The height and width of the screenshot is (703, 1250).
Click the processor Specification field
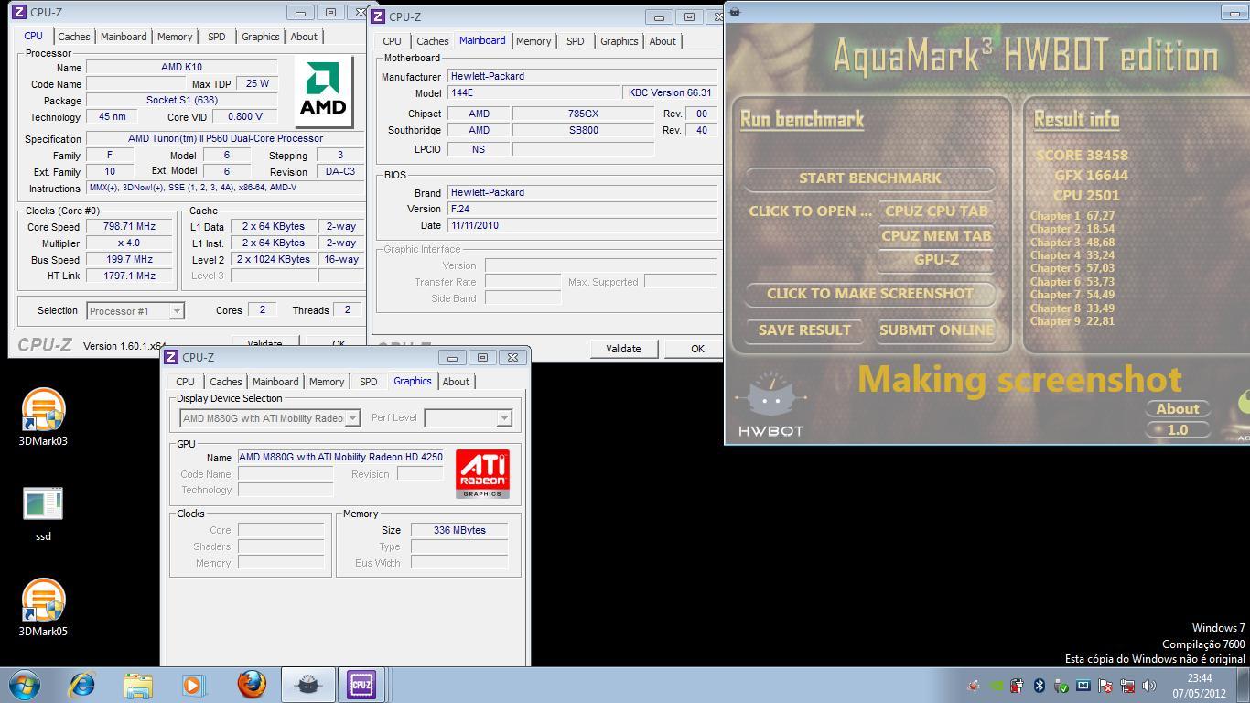tap(225, 139)
